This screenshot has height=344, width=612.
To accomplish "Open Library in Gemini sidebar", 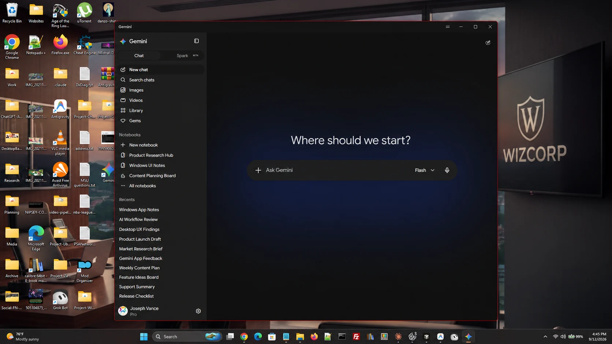I will 161,110.
